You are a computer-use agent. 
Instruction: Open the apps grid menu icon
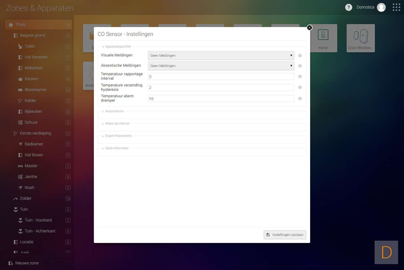tap(396, 7)
